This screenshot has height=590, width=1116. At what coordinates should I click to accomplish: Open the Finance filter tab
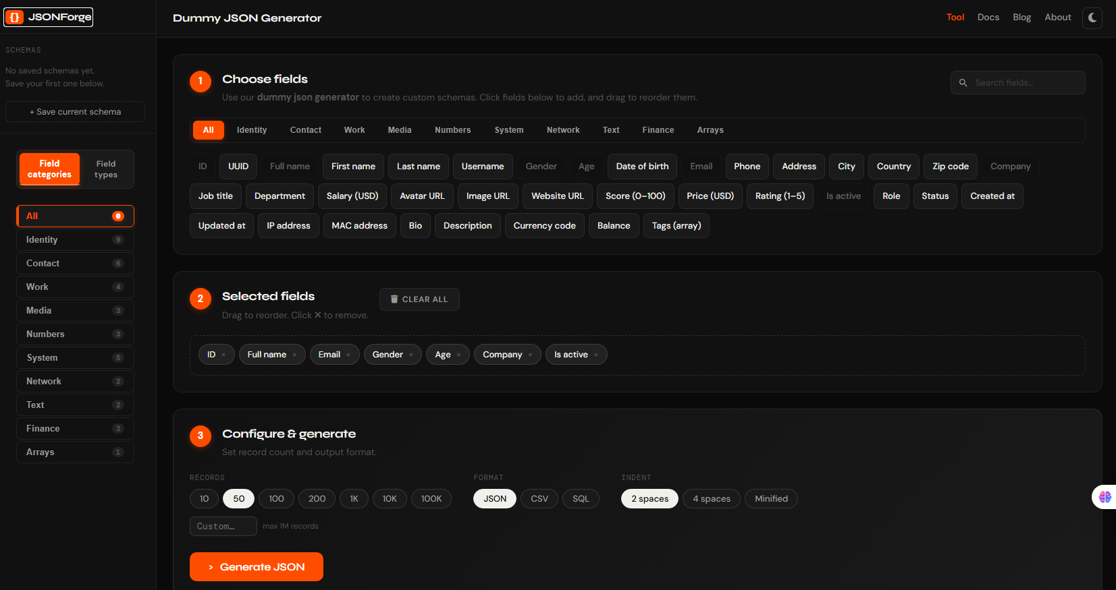[x=658, y=130]
